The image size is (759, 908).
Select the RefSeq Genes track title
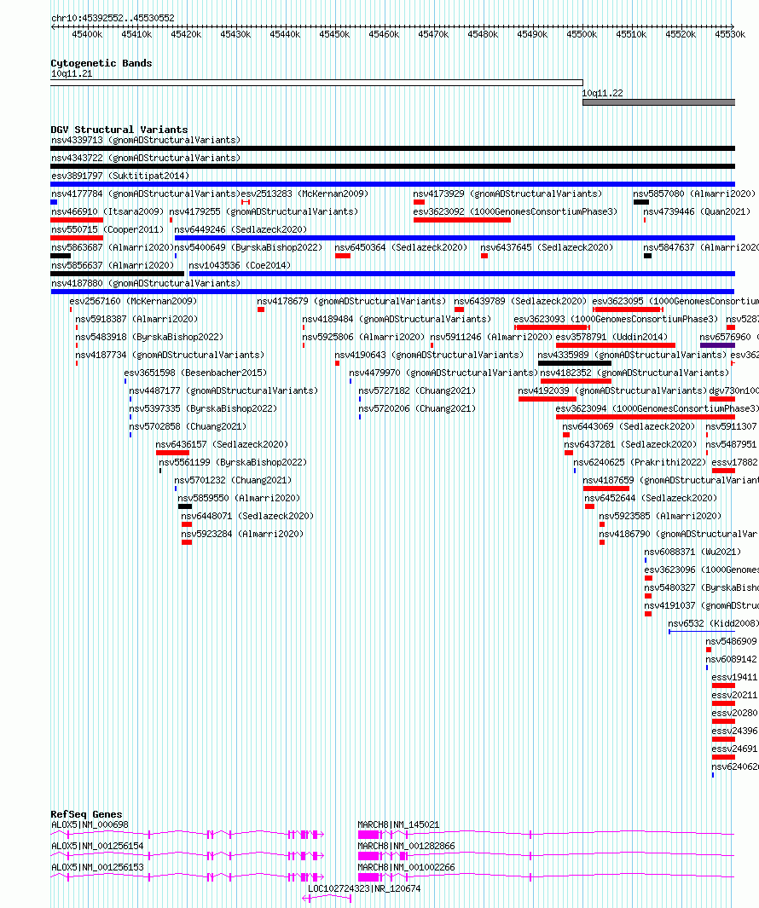[x=86, y=815]
